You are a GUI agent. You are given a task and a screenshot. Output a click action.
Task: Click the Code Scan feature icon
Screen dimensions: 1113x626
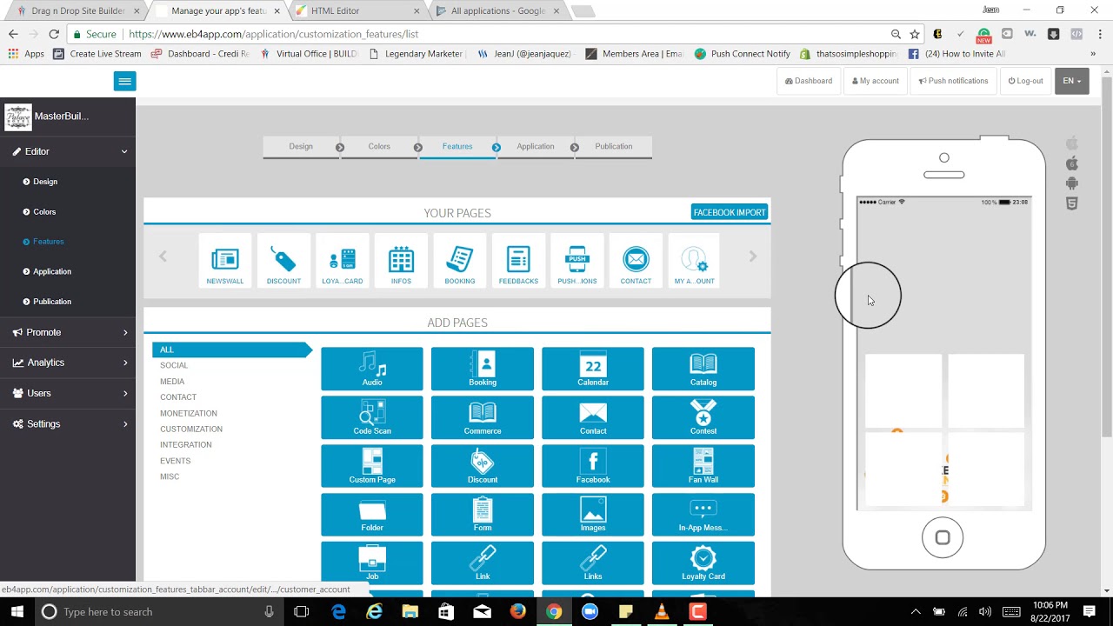[371, 417]
